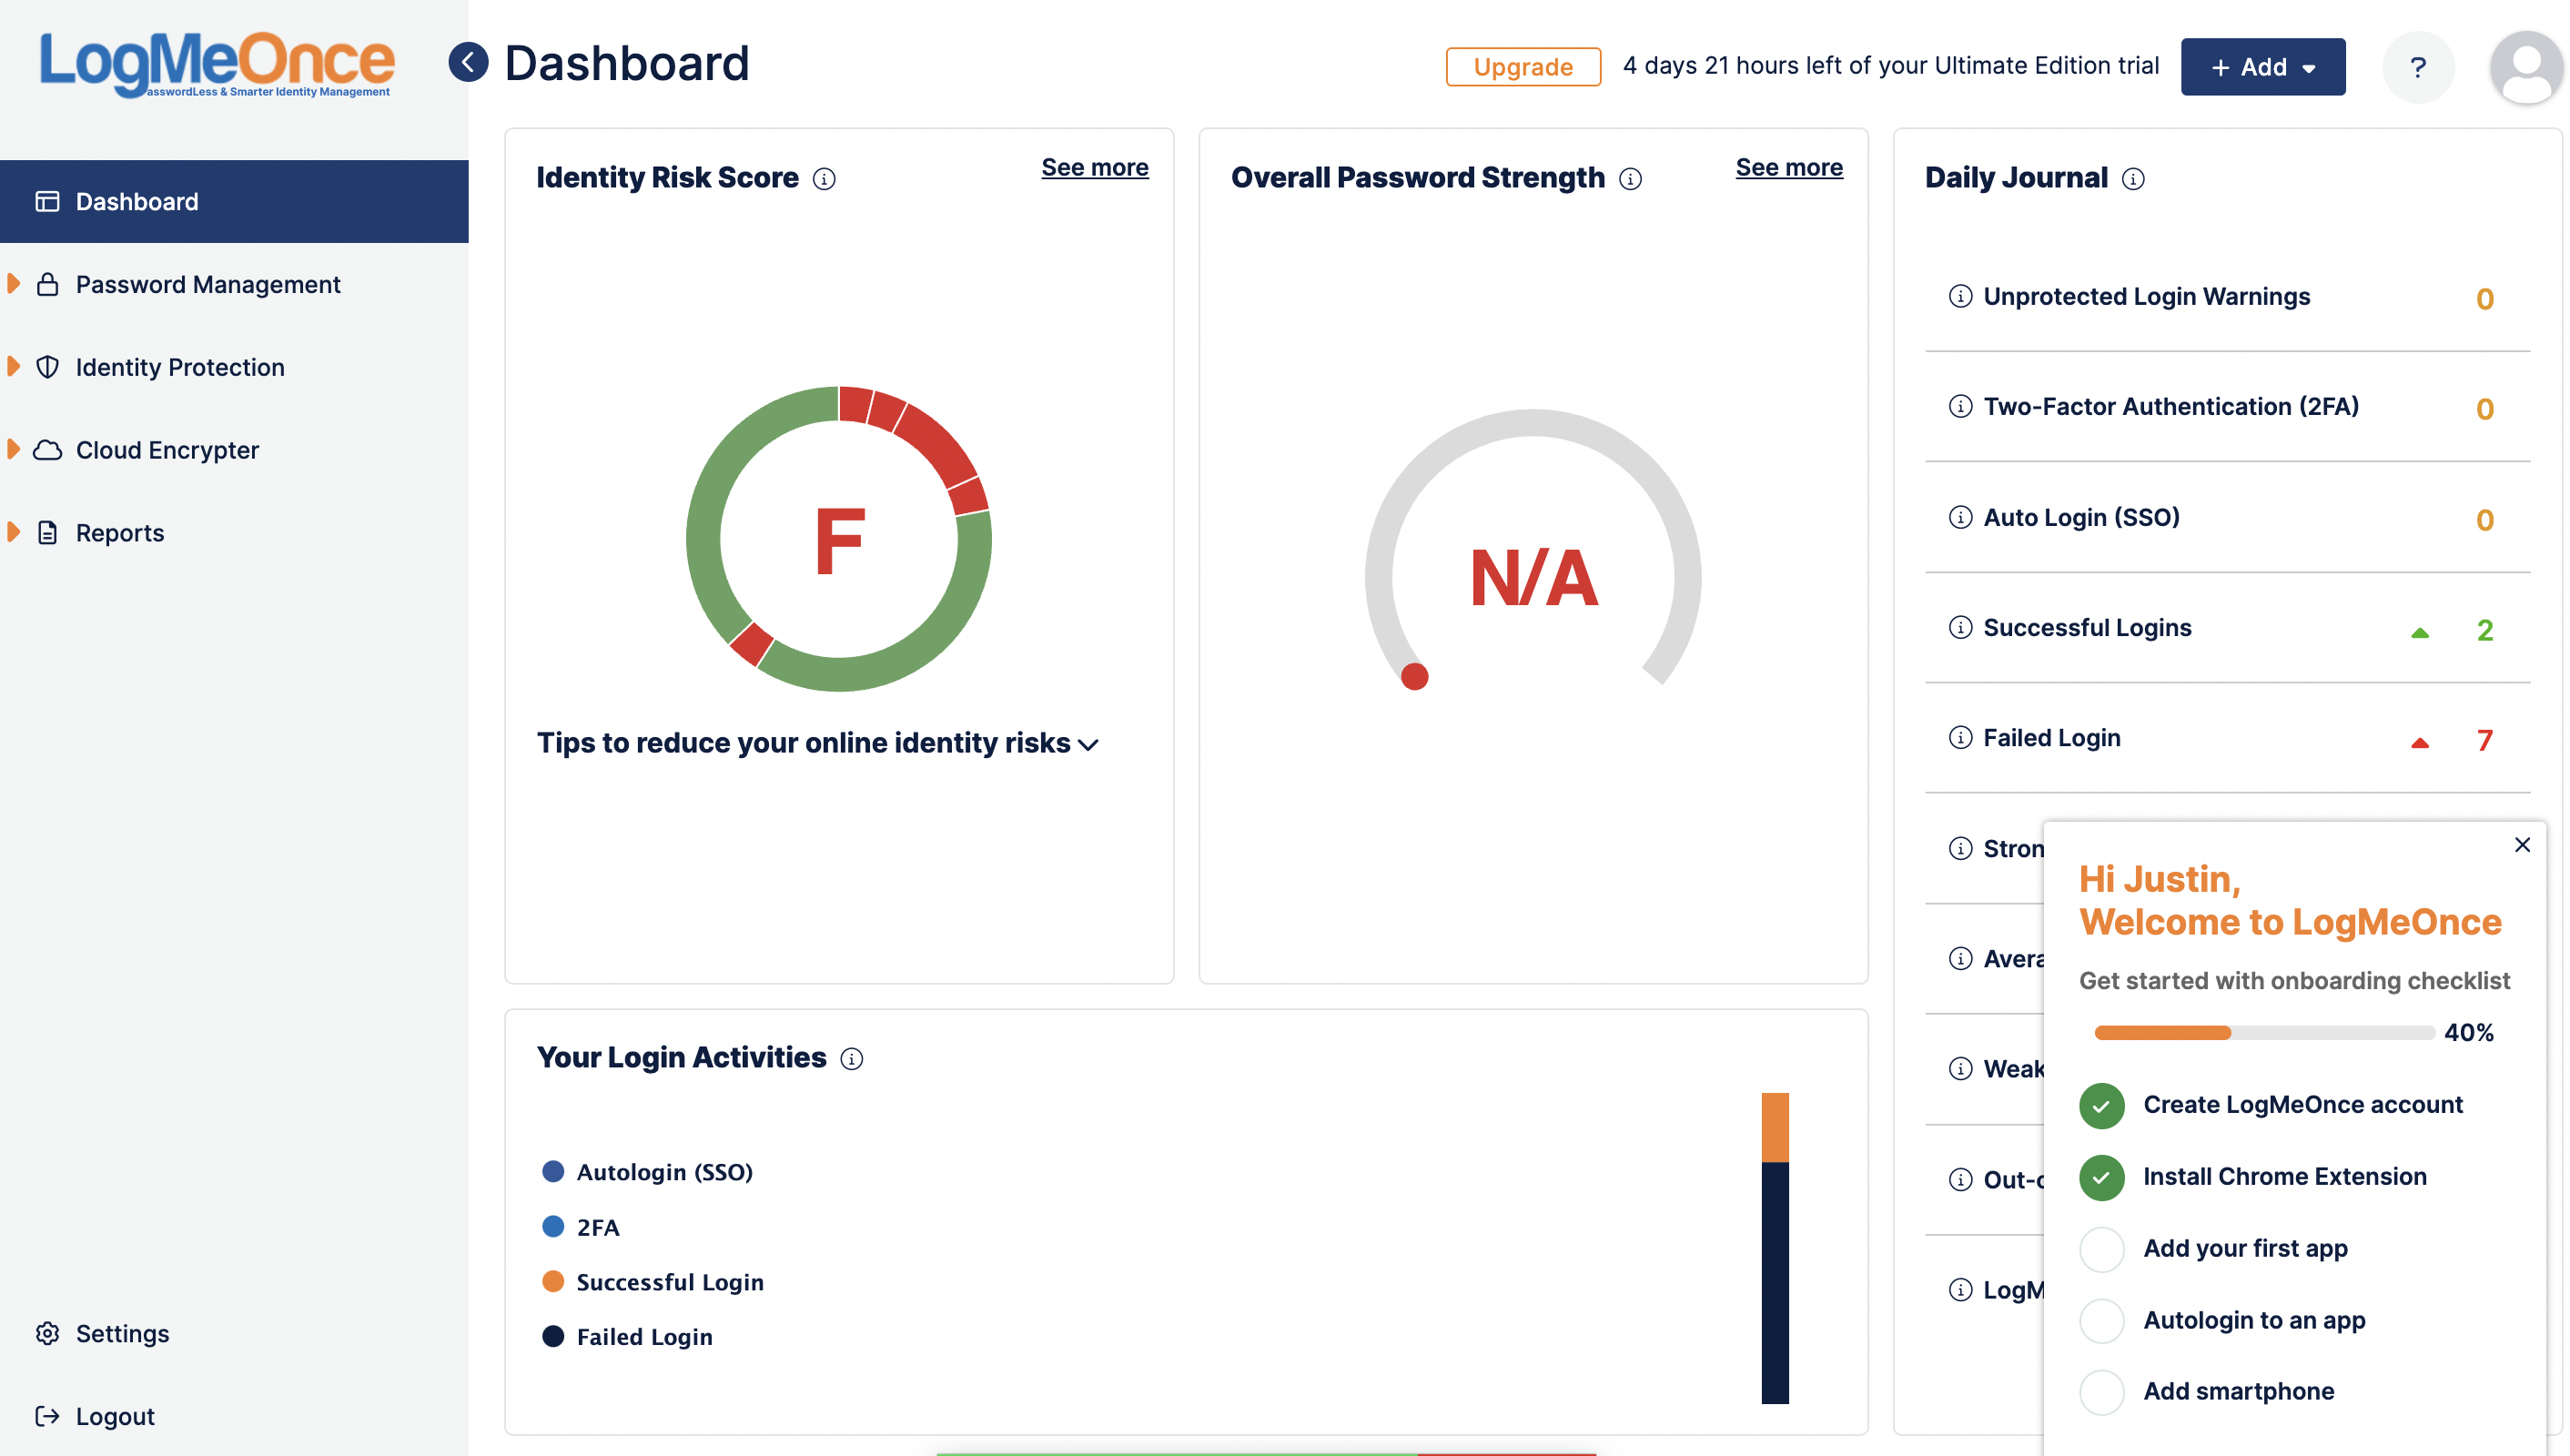Screen dimensions: 2570x1456
Task: Click the Settings gear icon
Action: pos(47,1333)
